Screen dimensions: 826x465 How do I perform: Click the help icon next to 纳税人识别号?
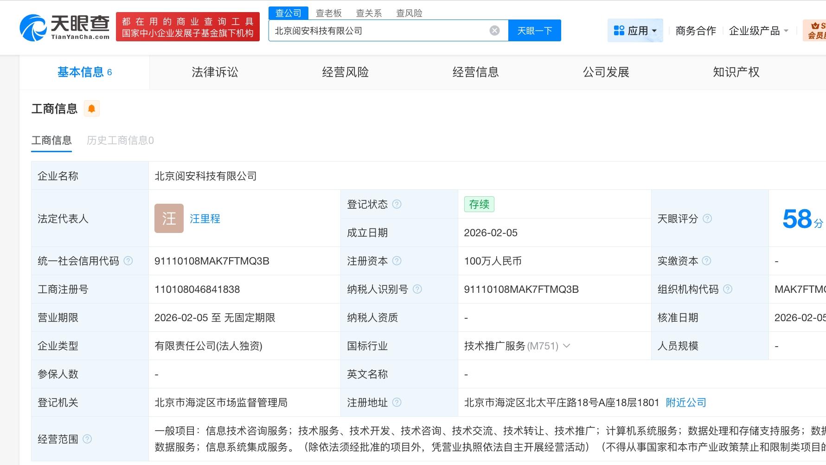click(x=418, y=289)
